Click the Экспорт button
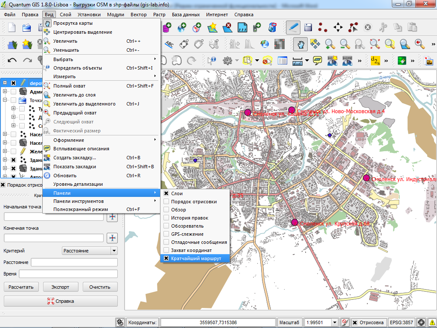The image size is (437, 328). coord(61,287)
